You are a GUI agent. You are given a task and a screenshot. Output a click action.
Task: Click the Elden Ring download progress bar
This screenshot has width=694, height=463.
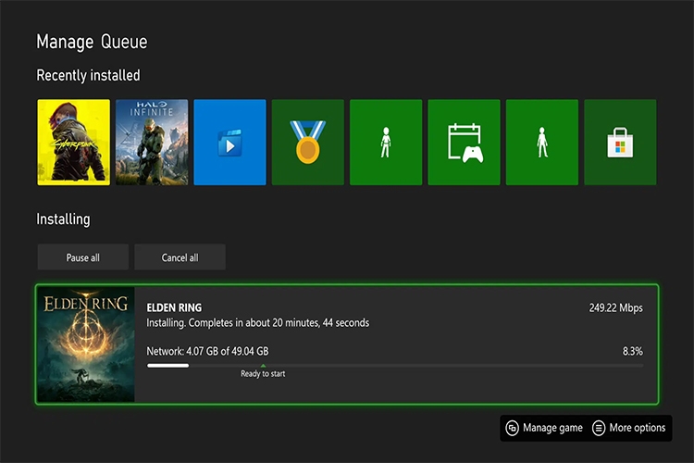click(395, 366)
